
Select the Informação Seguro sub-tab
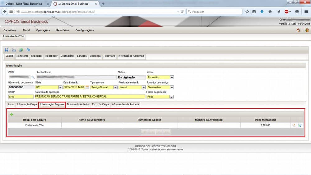[x=52, y=105]
